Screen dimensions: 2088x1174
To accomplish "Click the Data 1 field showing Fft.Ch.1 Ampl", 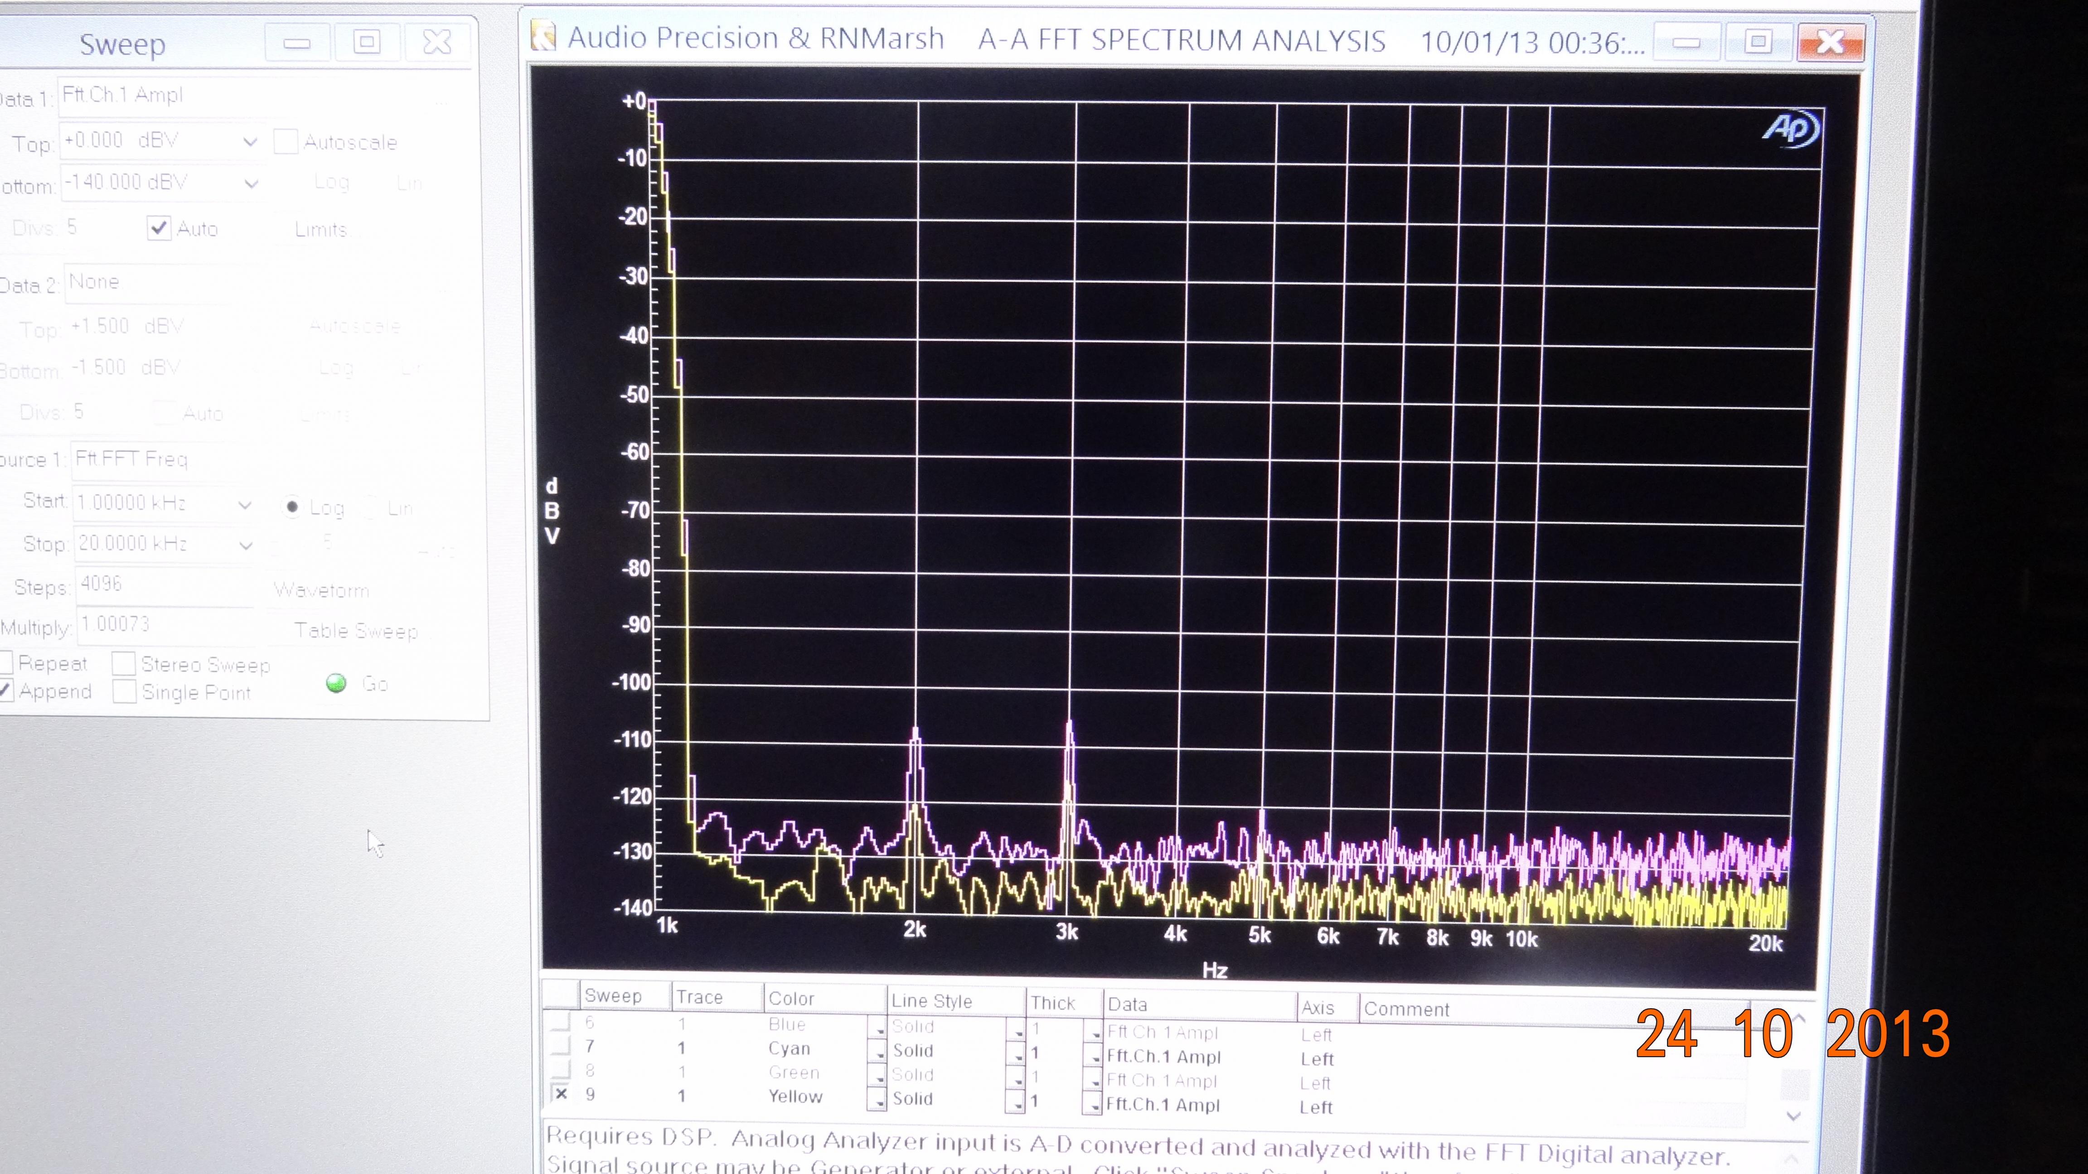I will click(x=255, y=97).
